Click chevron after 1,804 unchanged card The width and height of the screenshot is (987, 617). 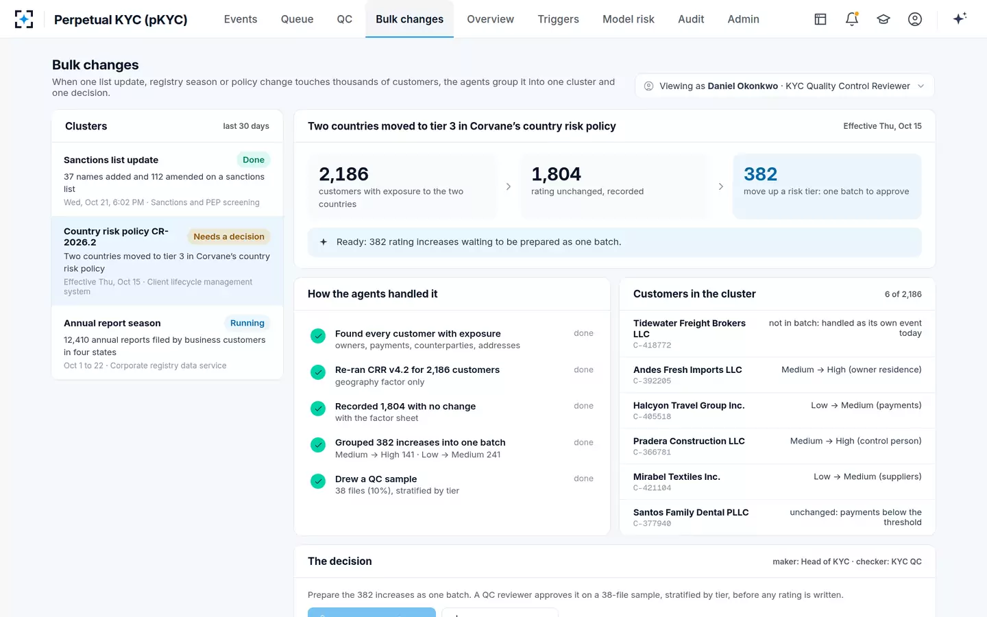point(720,186)
